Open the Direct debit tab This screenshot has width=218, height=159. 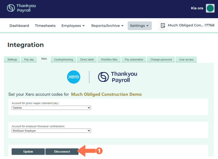point(87,59)
